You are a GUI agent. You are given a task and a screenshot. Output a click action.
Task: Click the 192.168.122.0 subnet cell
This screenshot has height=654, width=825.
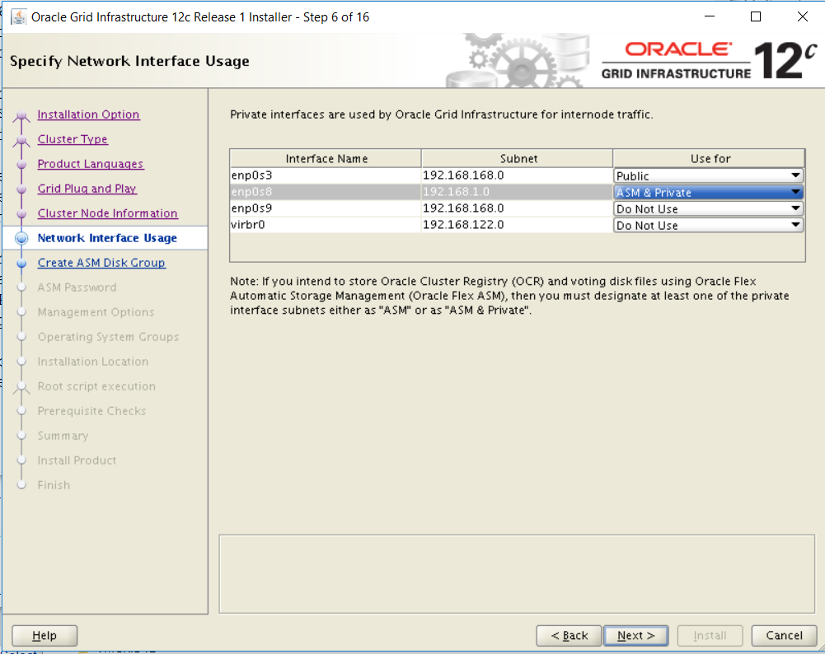(x=518, y=225)
